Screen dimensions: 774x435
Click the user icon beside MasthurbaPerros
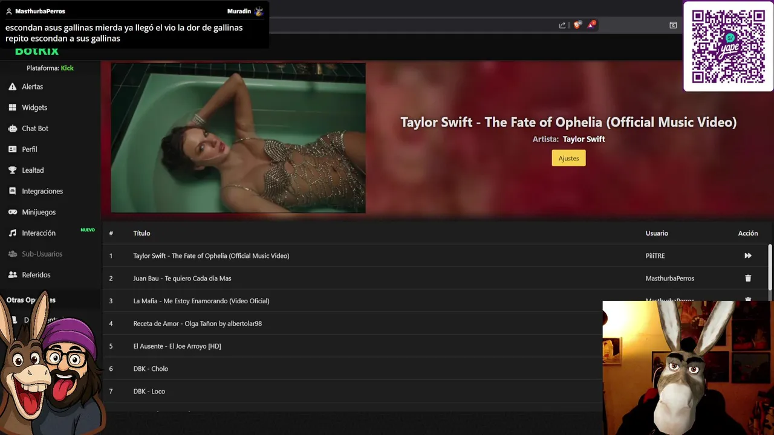tap(9, 11)
